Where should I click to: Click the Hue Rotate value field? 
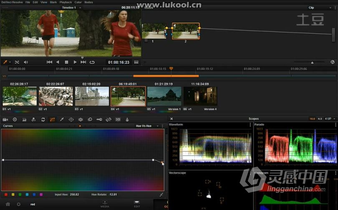113,195
